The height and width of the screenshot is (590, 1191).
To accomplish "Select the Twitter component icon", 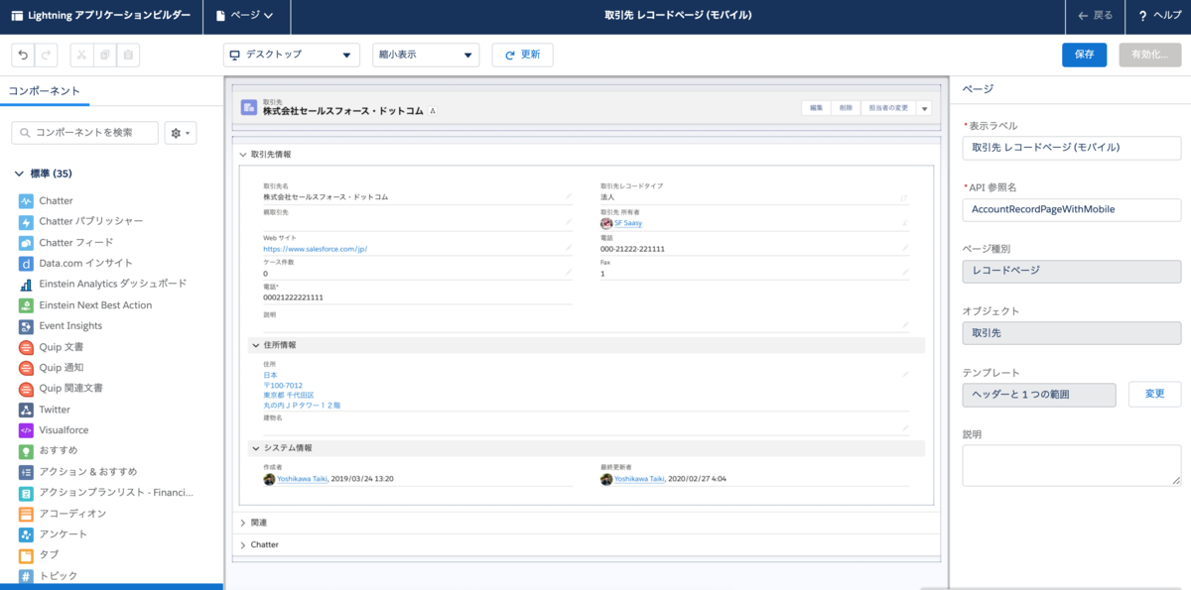I will 27,410.
